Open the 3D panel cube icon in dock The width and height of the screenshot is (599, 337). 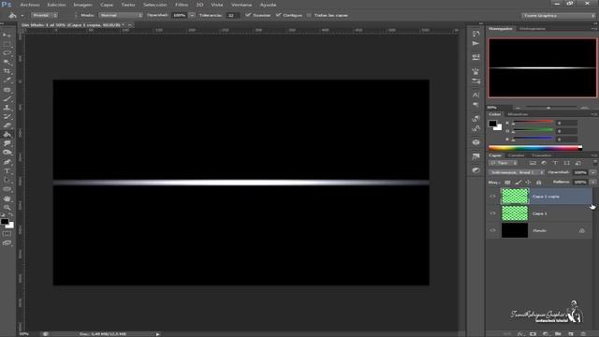[475, 142]
